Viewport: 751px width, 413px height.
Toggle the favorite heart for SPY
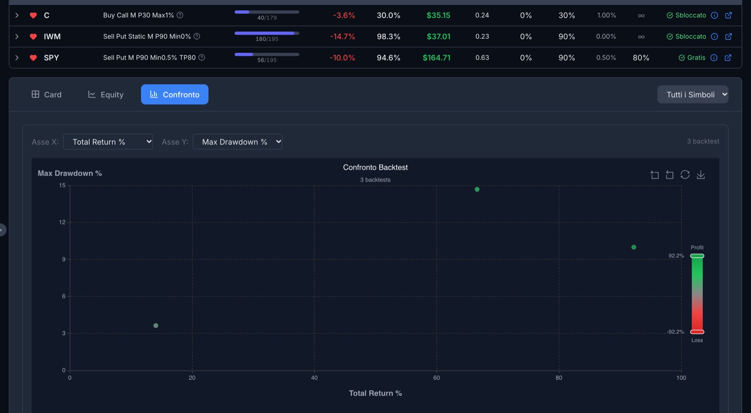pyautogui.click(x=33, y=58)
